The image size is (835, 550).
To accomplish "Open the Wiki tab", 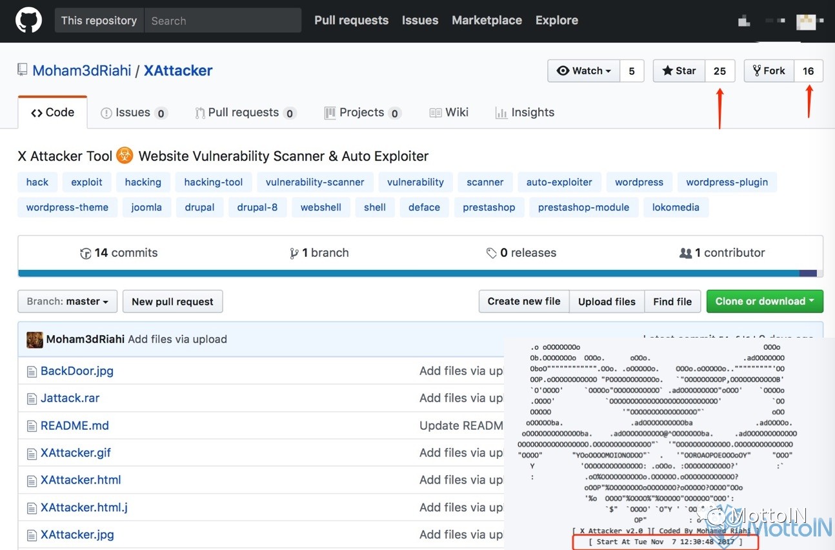I will pos(449,112).
